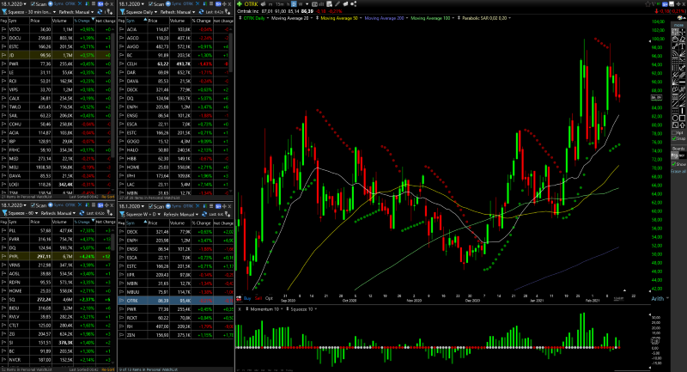Toggle the Show checkbox in drawing tools panel

pos(674,163)
